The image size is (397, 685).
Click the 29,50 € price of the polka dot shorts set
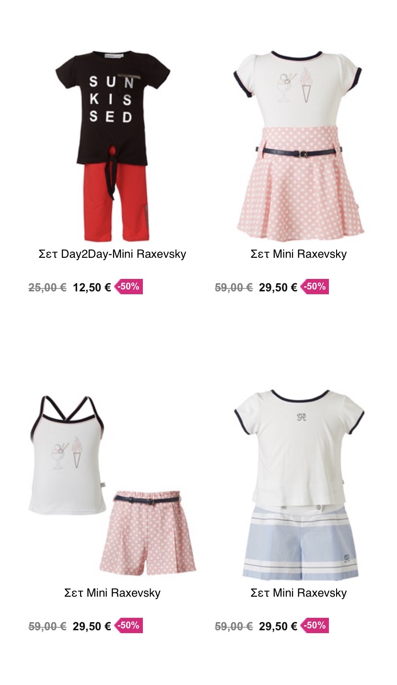(x=92, y=626)
